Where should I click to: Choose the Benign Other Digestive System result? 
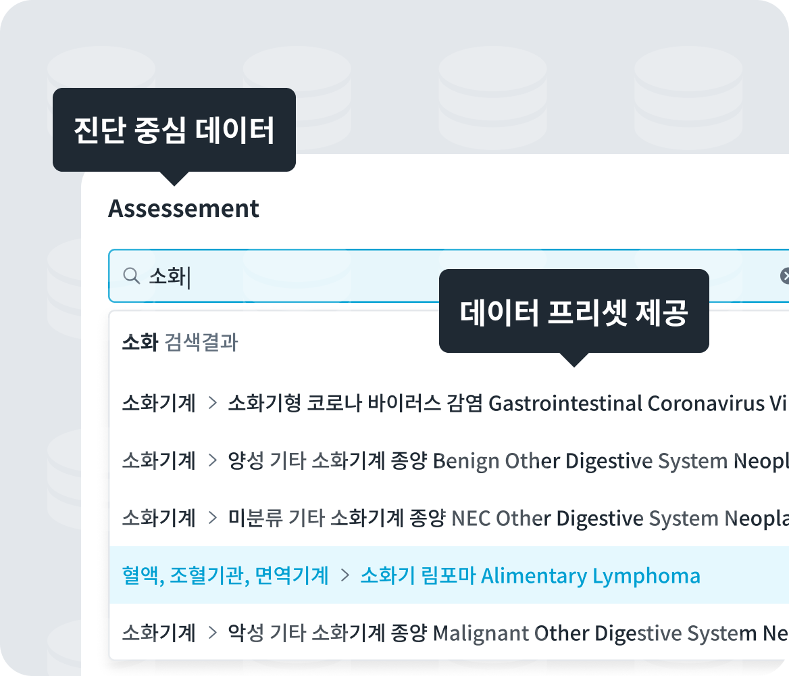click(507, 461)
